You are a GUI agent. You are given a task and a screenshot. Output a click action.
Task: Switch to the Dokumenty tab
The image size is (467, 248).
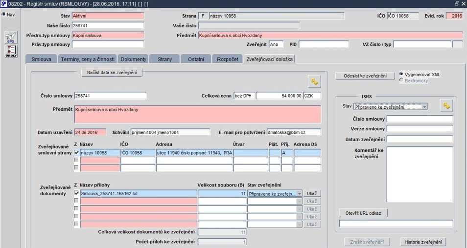click(133, 59)
